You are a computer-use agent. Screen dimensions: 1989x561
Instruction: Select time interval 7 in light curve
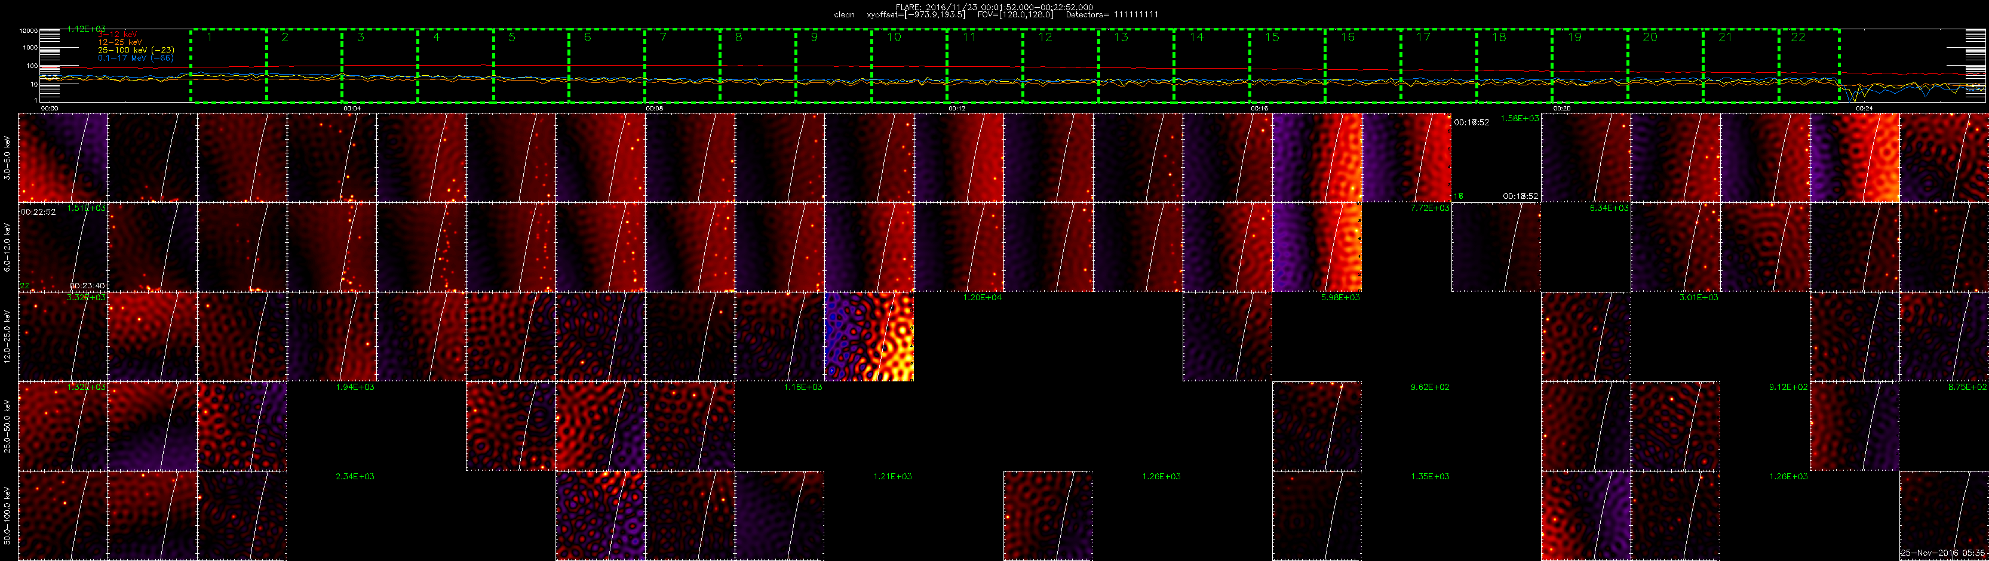tap(683, 66)
